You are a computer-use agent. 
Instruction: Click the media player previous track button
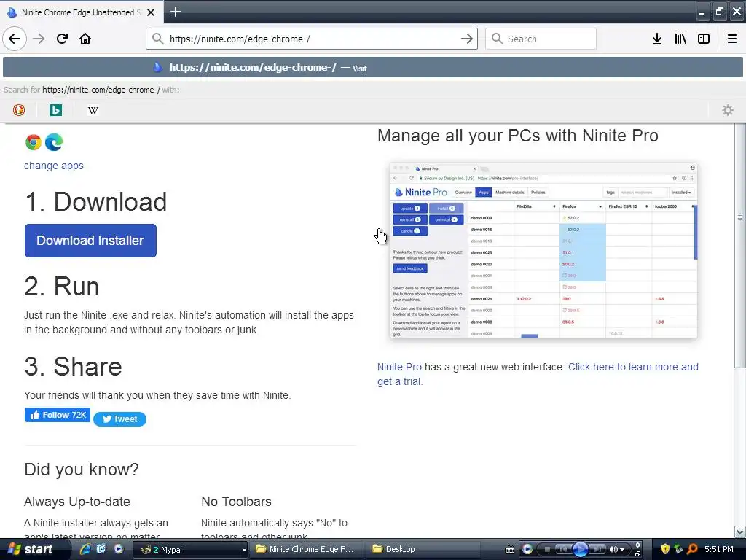pos(563,549)
